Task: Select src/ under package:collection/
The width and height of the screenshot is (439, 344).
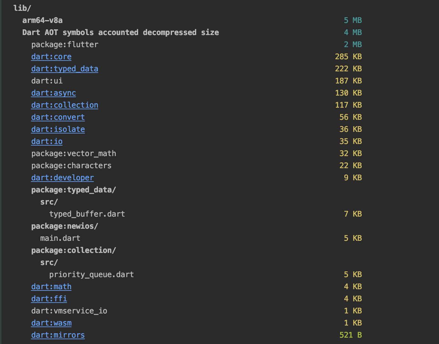Action: (x=49, y=262)
